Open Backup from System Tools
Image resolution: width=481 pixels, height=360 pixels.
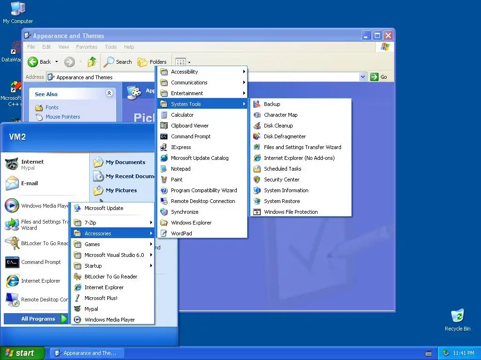(301, 104)
